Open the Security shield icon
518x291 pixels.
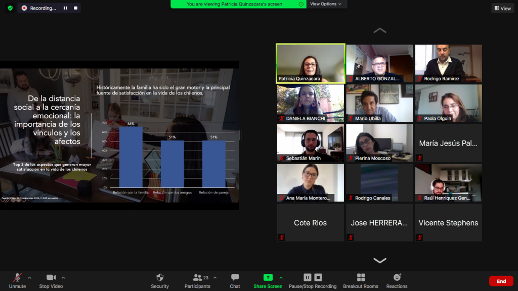pos(160,278)
